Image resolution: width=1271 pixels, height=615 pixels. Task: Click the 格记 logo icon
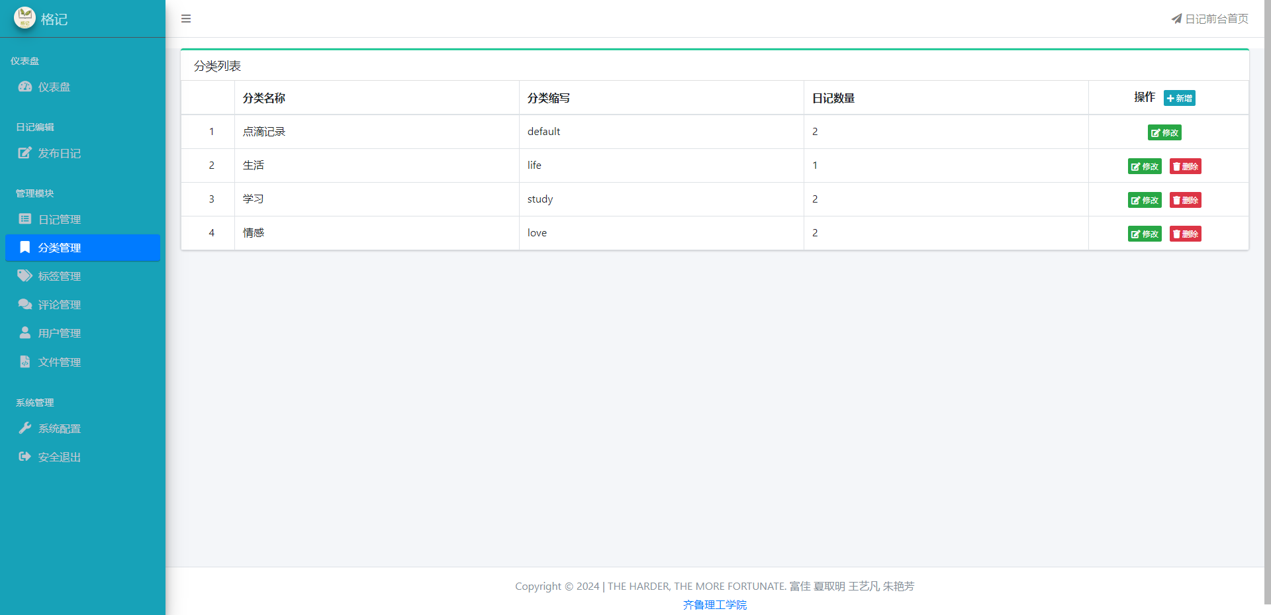pyautogui.click(x=24, y=18)
